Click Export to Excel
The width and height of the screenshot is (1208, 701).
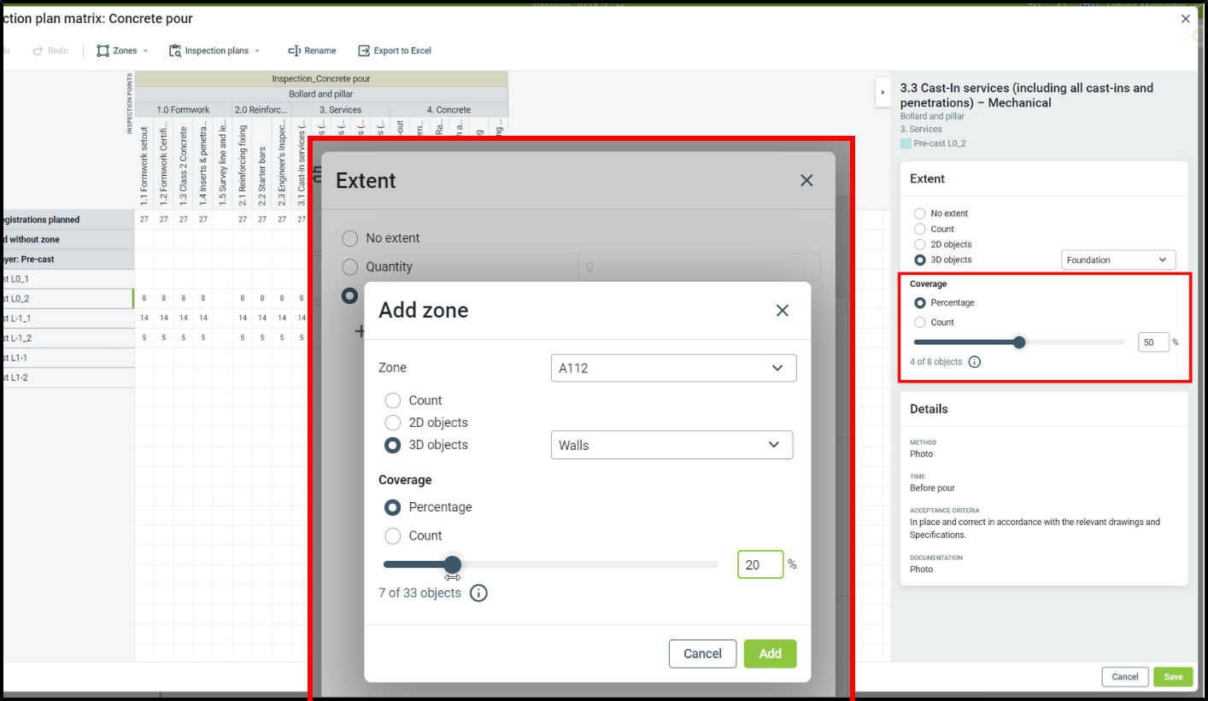(395, 51)
